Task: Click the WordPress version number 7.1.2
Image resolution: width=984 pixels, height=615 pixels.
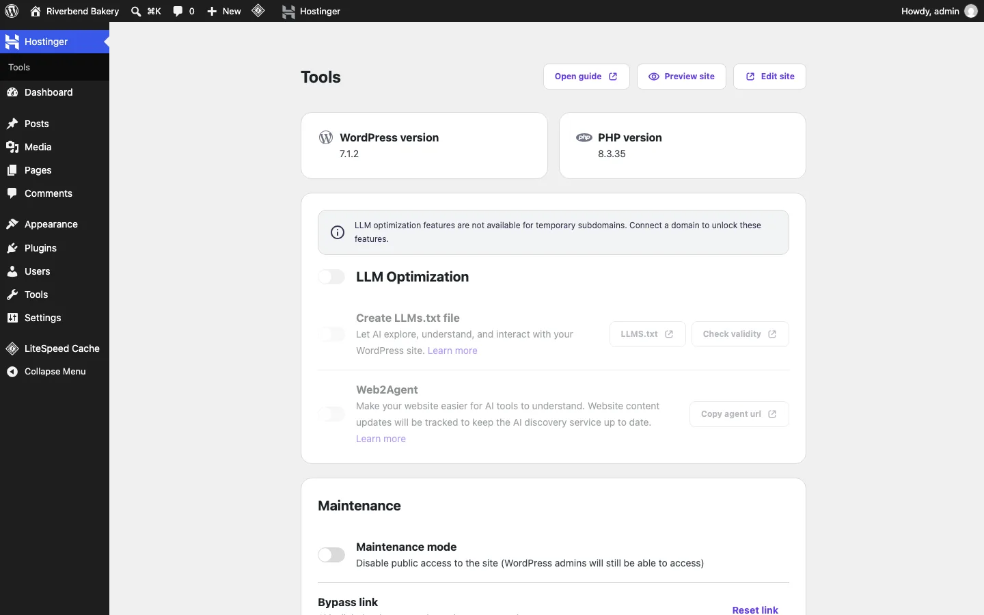Action: click(349, 154)
